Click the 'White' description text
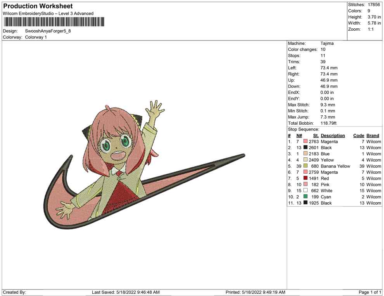This screenshot has height=296, width=384. 327,191
